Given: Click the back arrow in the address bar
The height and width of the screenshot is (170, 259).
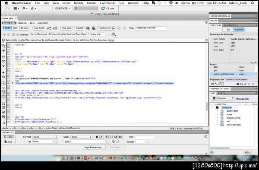Looking at the screenshot, I should [5, 35].
